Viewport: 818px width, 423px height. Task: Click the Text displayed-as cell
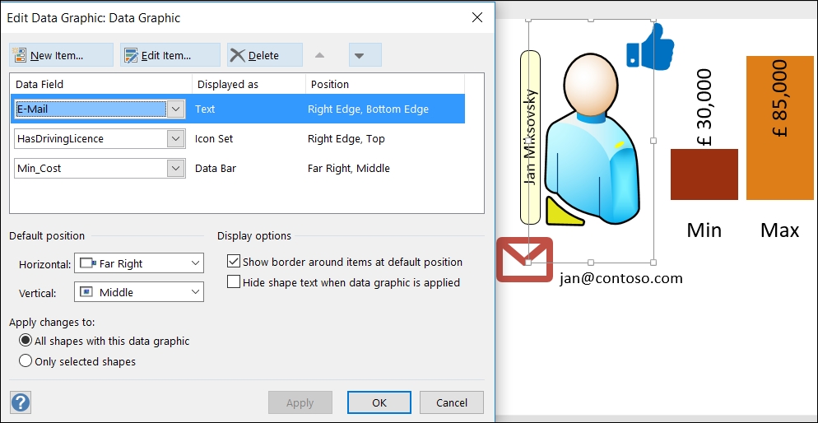[x=205, y=109]
